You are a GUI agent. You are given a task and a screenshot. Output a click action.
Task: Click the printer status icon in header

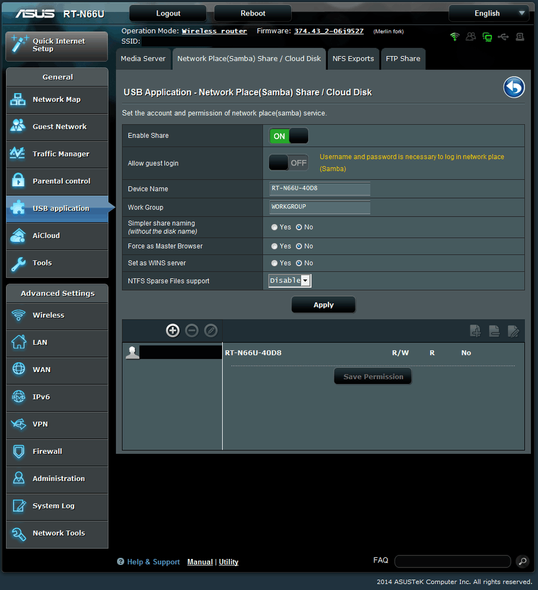click(520, 36)
